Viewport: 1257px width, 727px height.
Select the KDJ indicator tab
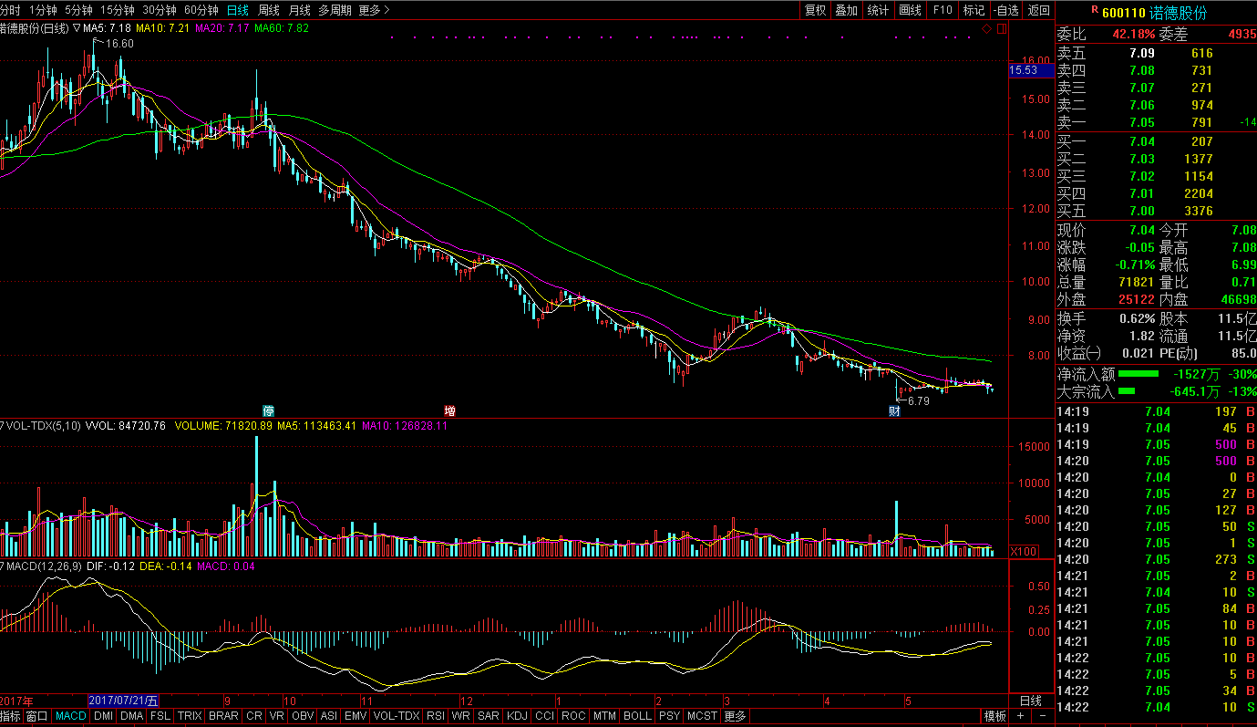[517, 716]
